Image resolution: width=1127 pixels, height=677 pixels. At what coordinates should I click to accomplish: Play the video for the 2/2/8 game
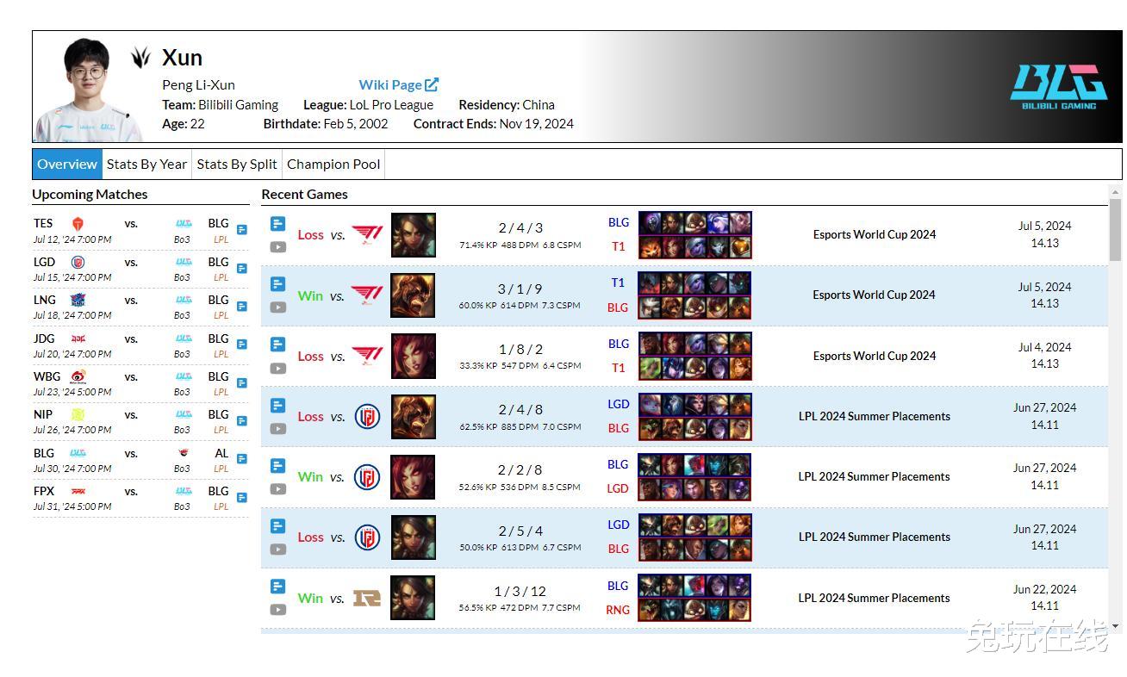[277, 489]
